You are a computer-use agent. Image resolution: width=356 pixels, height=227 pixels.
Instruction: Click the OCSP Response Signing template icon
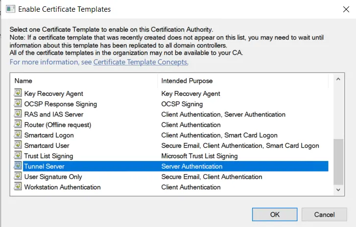(x=18, y=104)
